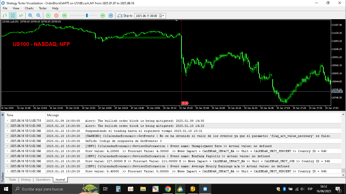This screenshot has width=346, height=194.
Task: Open the Windows Security tray icon
Action: (278, 189)
